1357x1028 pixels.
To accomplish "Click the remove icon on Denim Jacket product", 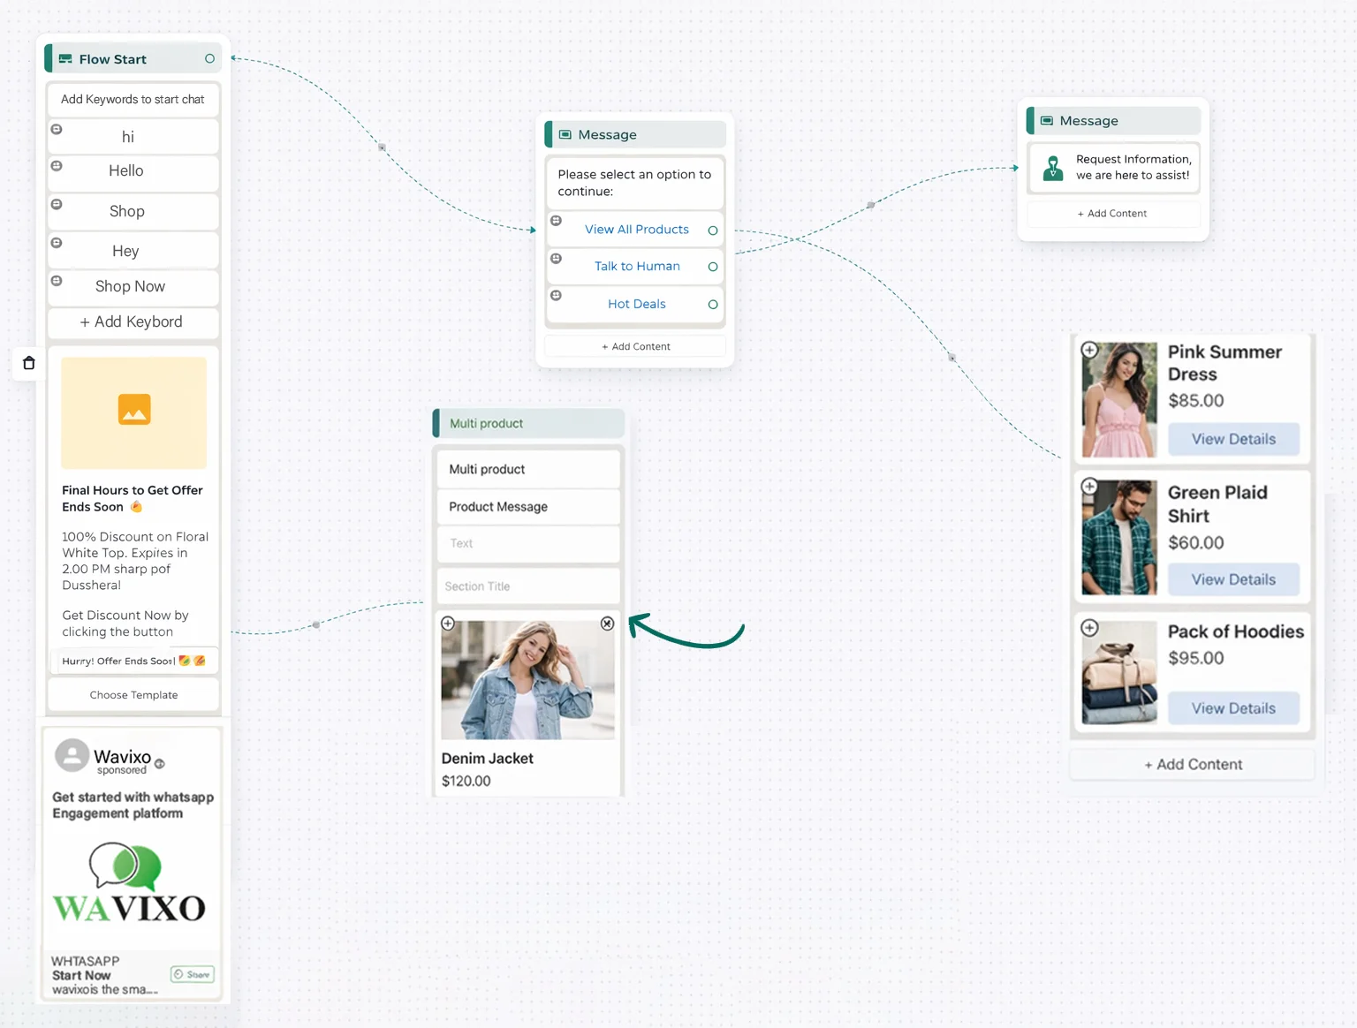I will pyautogui.click(x=607, y=624).
